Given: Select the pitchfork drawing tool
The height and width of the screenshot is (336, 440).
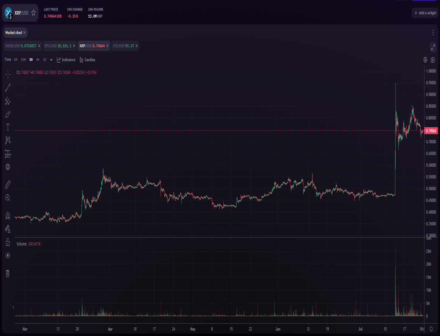Looking at the screenshot, I should [x=8, y=101].
